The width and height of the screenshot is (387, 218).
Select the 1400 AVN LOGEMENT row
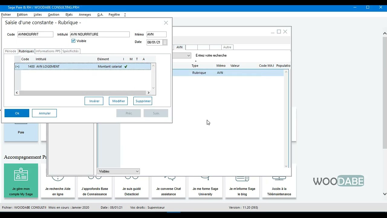[83, 67]
